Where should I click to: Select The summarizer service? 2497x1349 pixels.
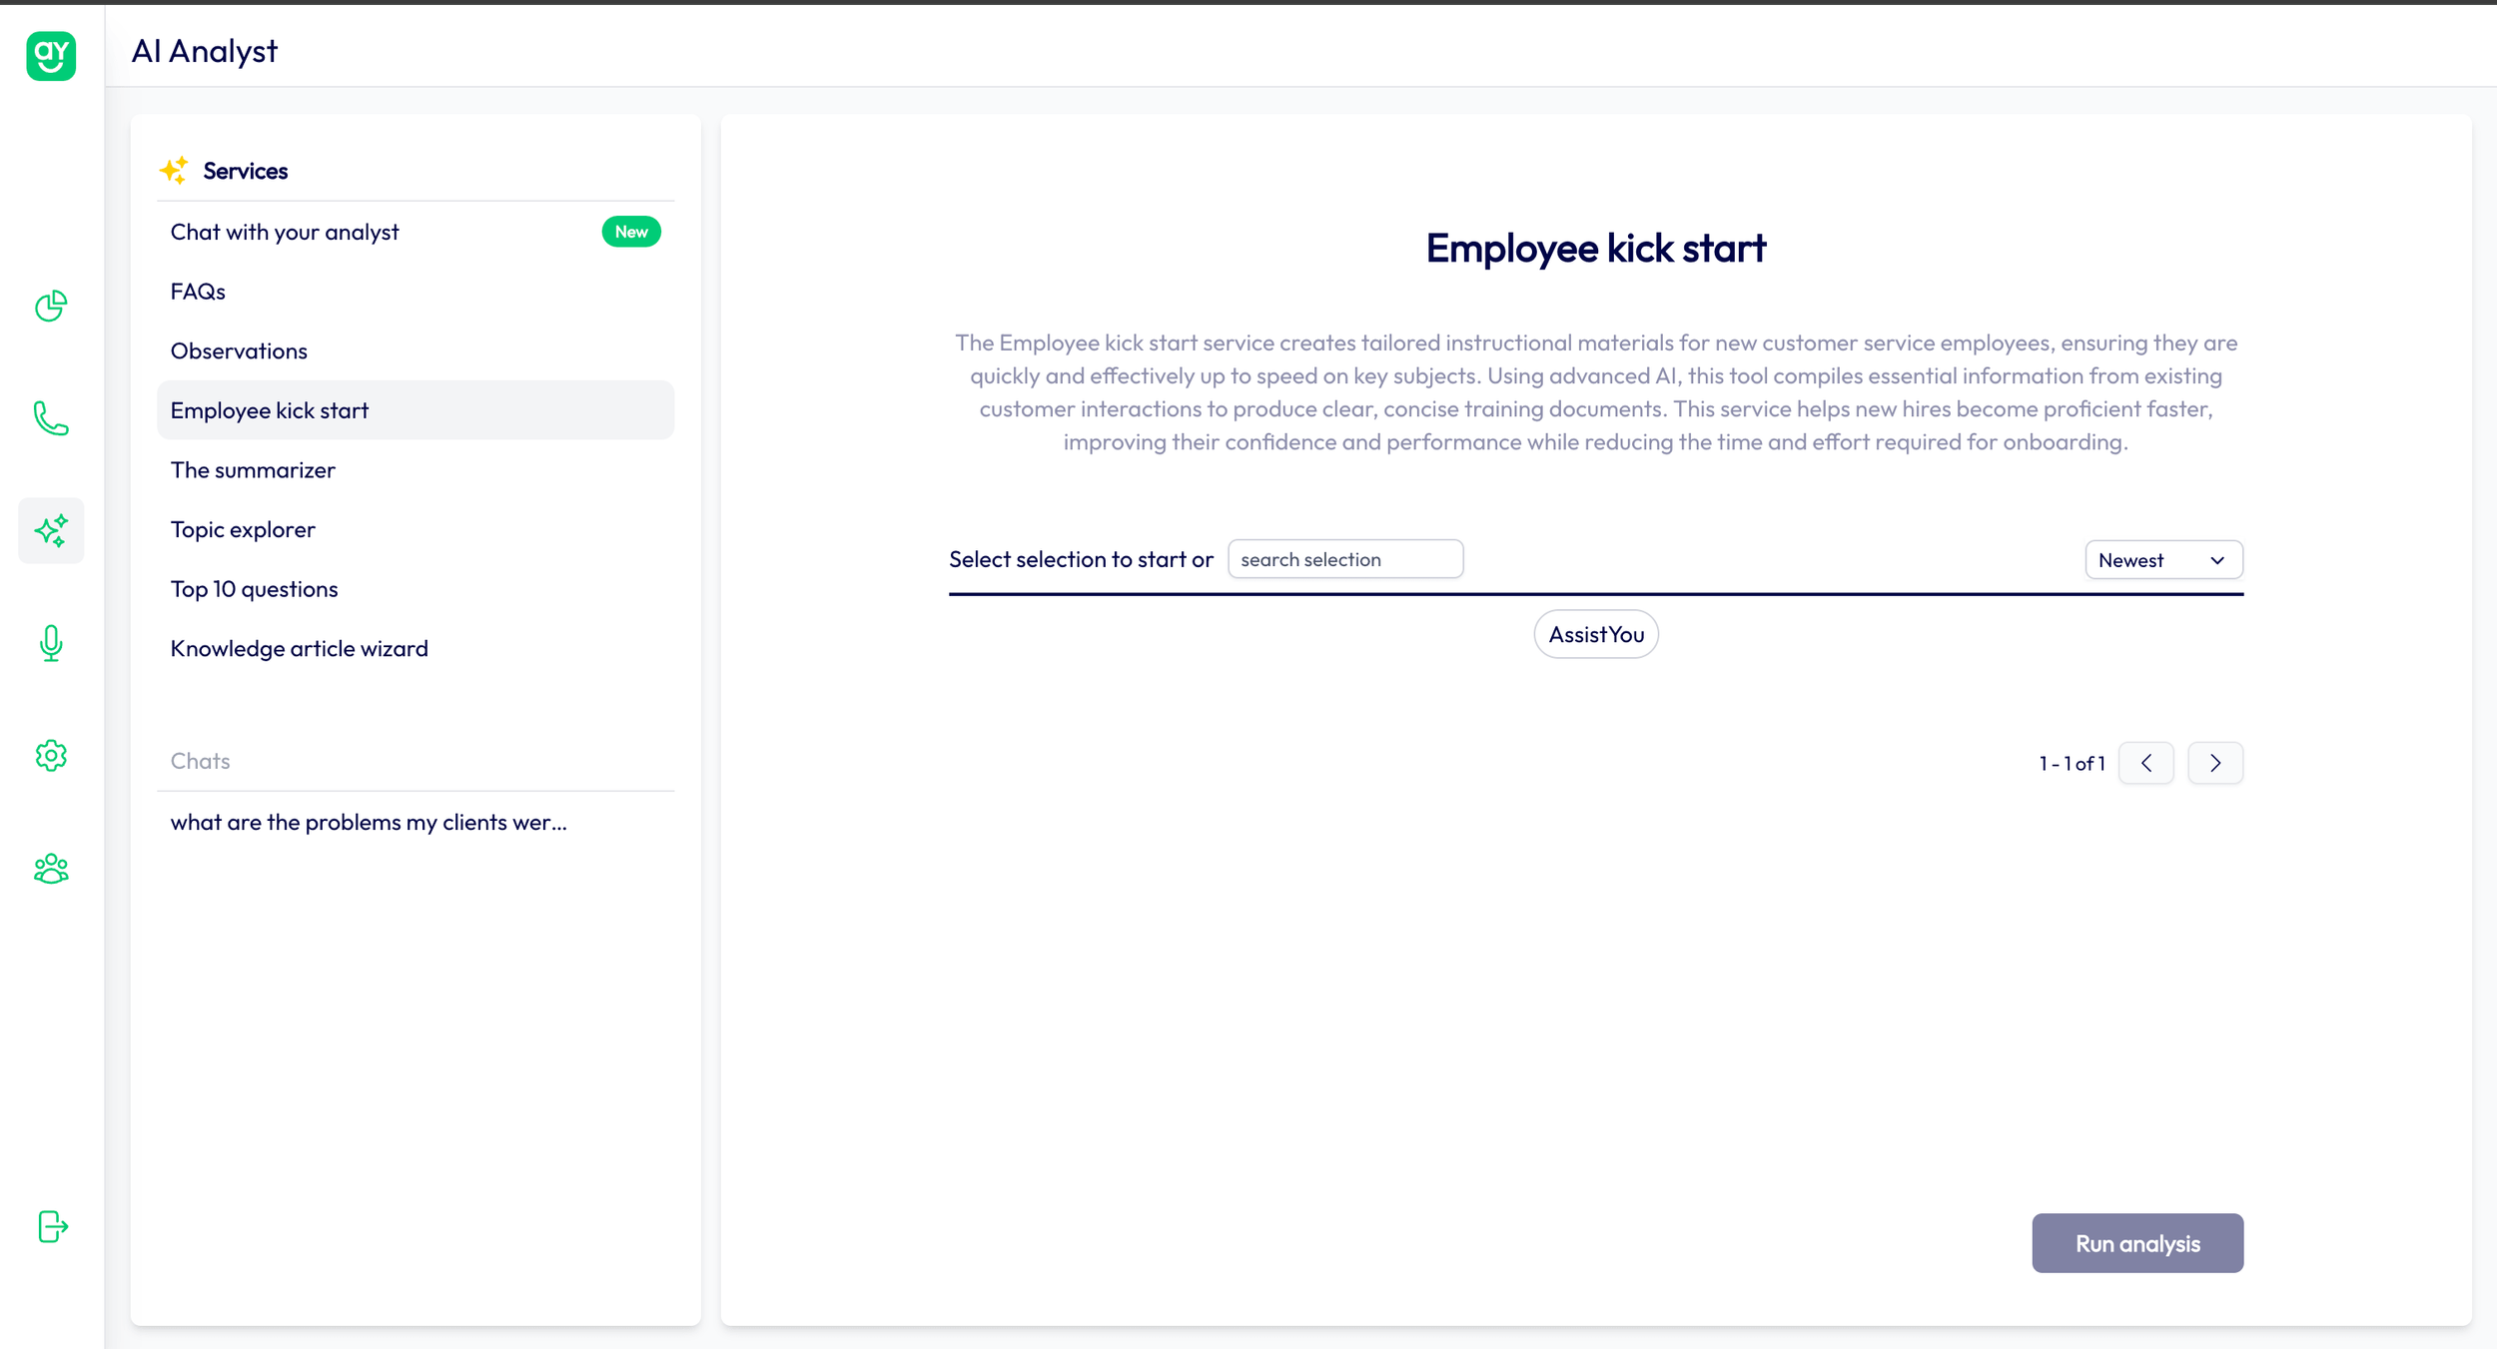coord(253,470)
